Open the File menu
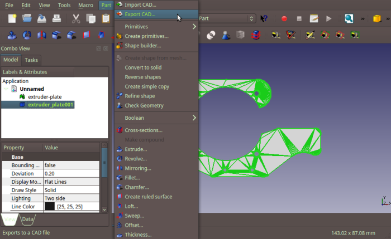The width and height of the screenshot is (391, 239). click(9, 5)
